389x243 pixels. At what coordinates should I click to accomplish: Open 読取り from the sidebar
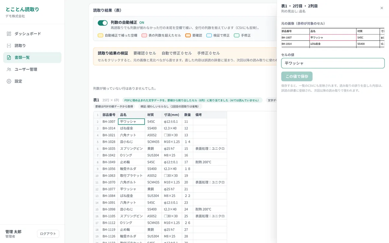(x=32, y=46)
